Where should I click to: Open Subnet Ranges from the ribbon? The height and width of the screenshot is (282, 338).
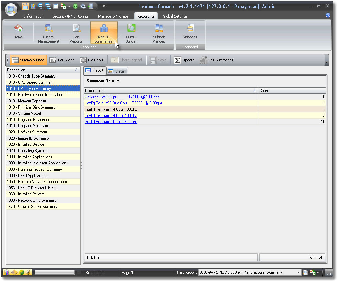tap(159, 33)
